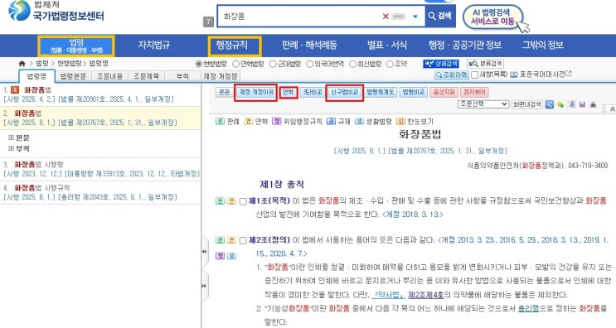Toggle the 새창(목록) checkbox
The image size is (616, 328).
coord(474,75)
